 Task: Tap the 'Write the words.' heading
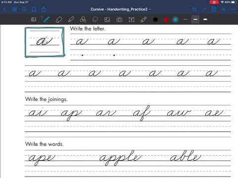point(44,144)
